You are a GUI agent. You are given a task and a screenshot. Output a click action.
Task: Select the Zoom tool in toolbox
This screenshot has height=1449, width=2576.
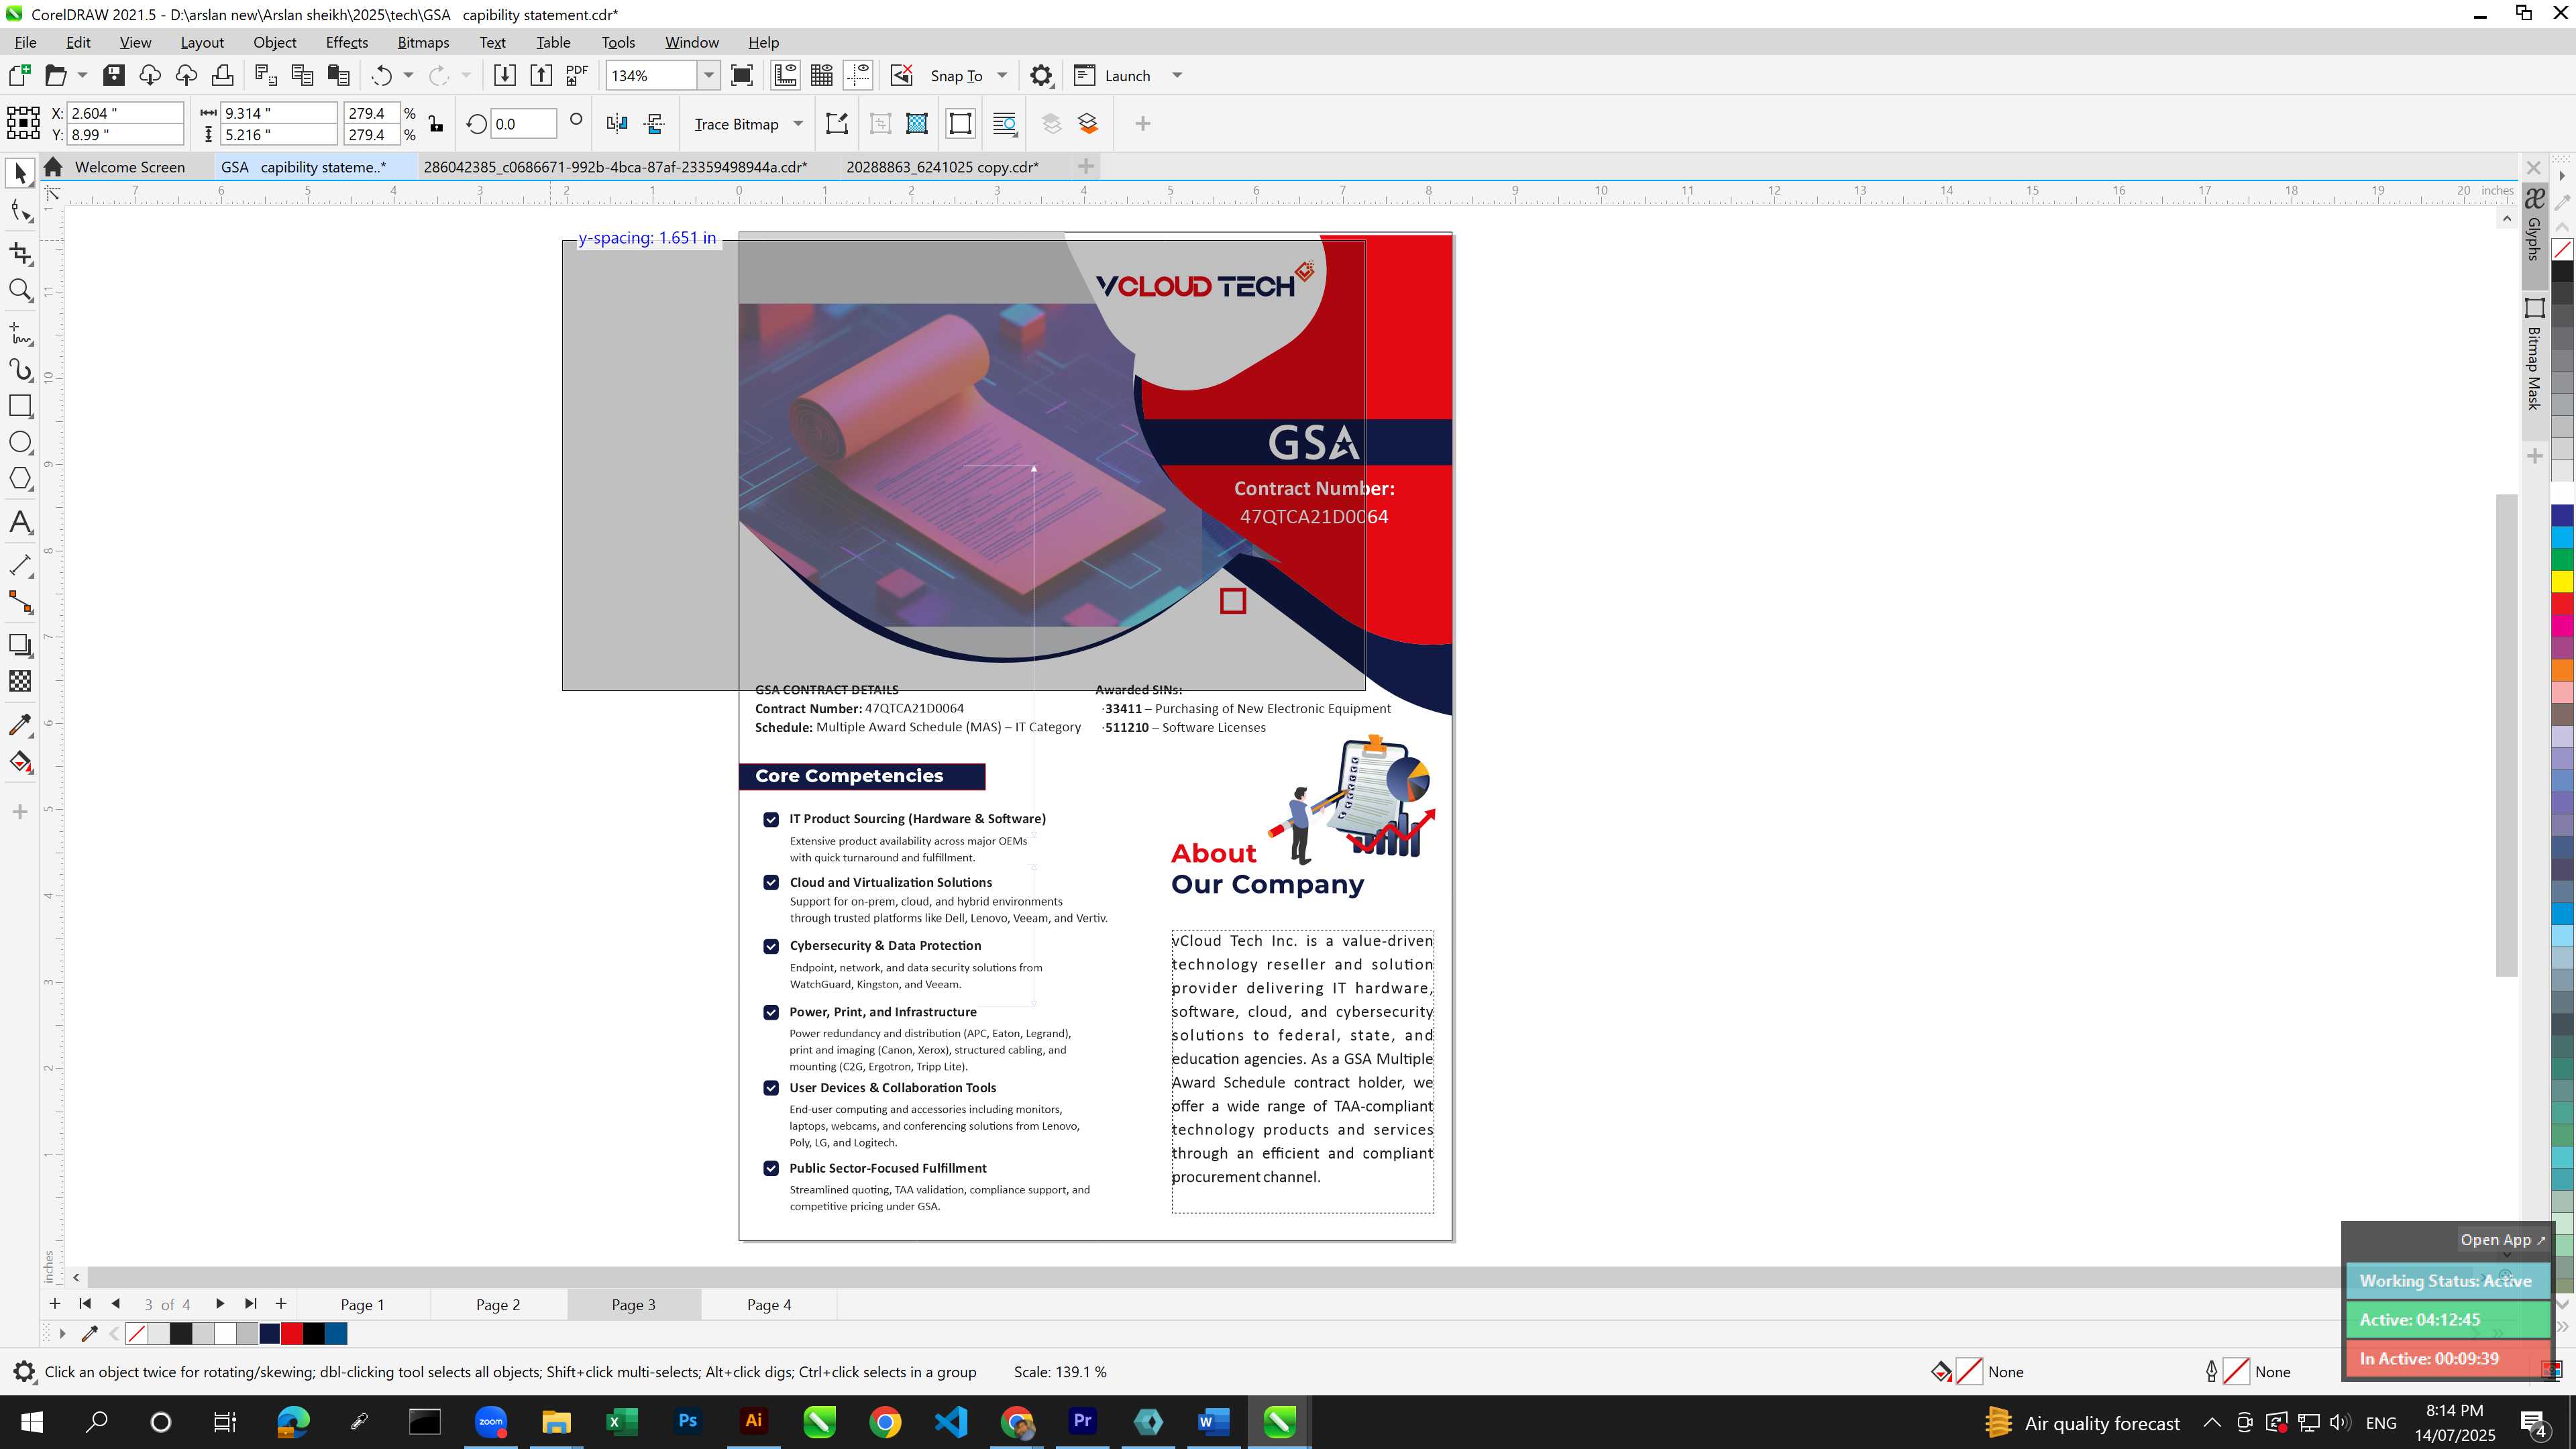[20, 290]
